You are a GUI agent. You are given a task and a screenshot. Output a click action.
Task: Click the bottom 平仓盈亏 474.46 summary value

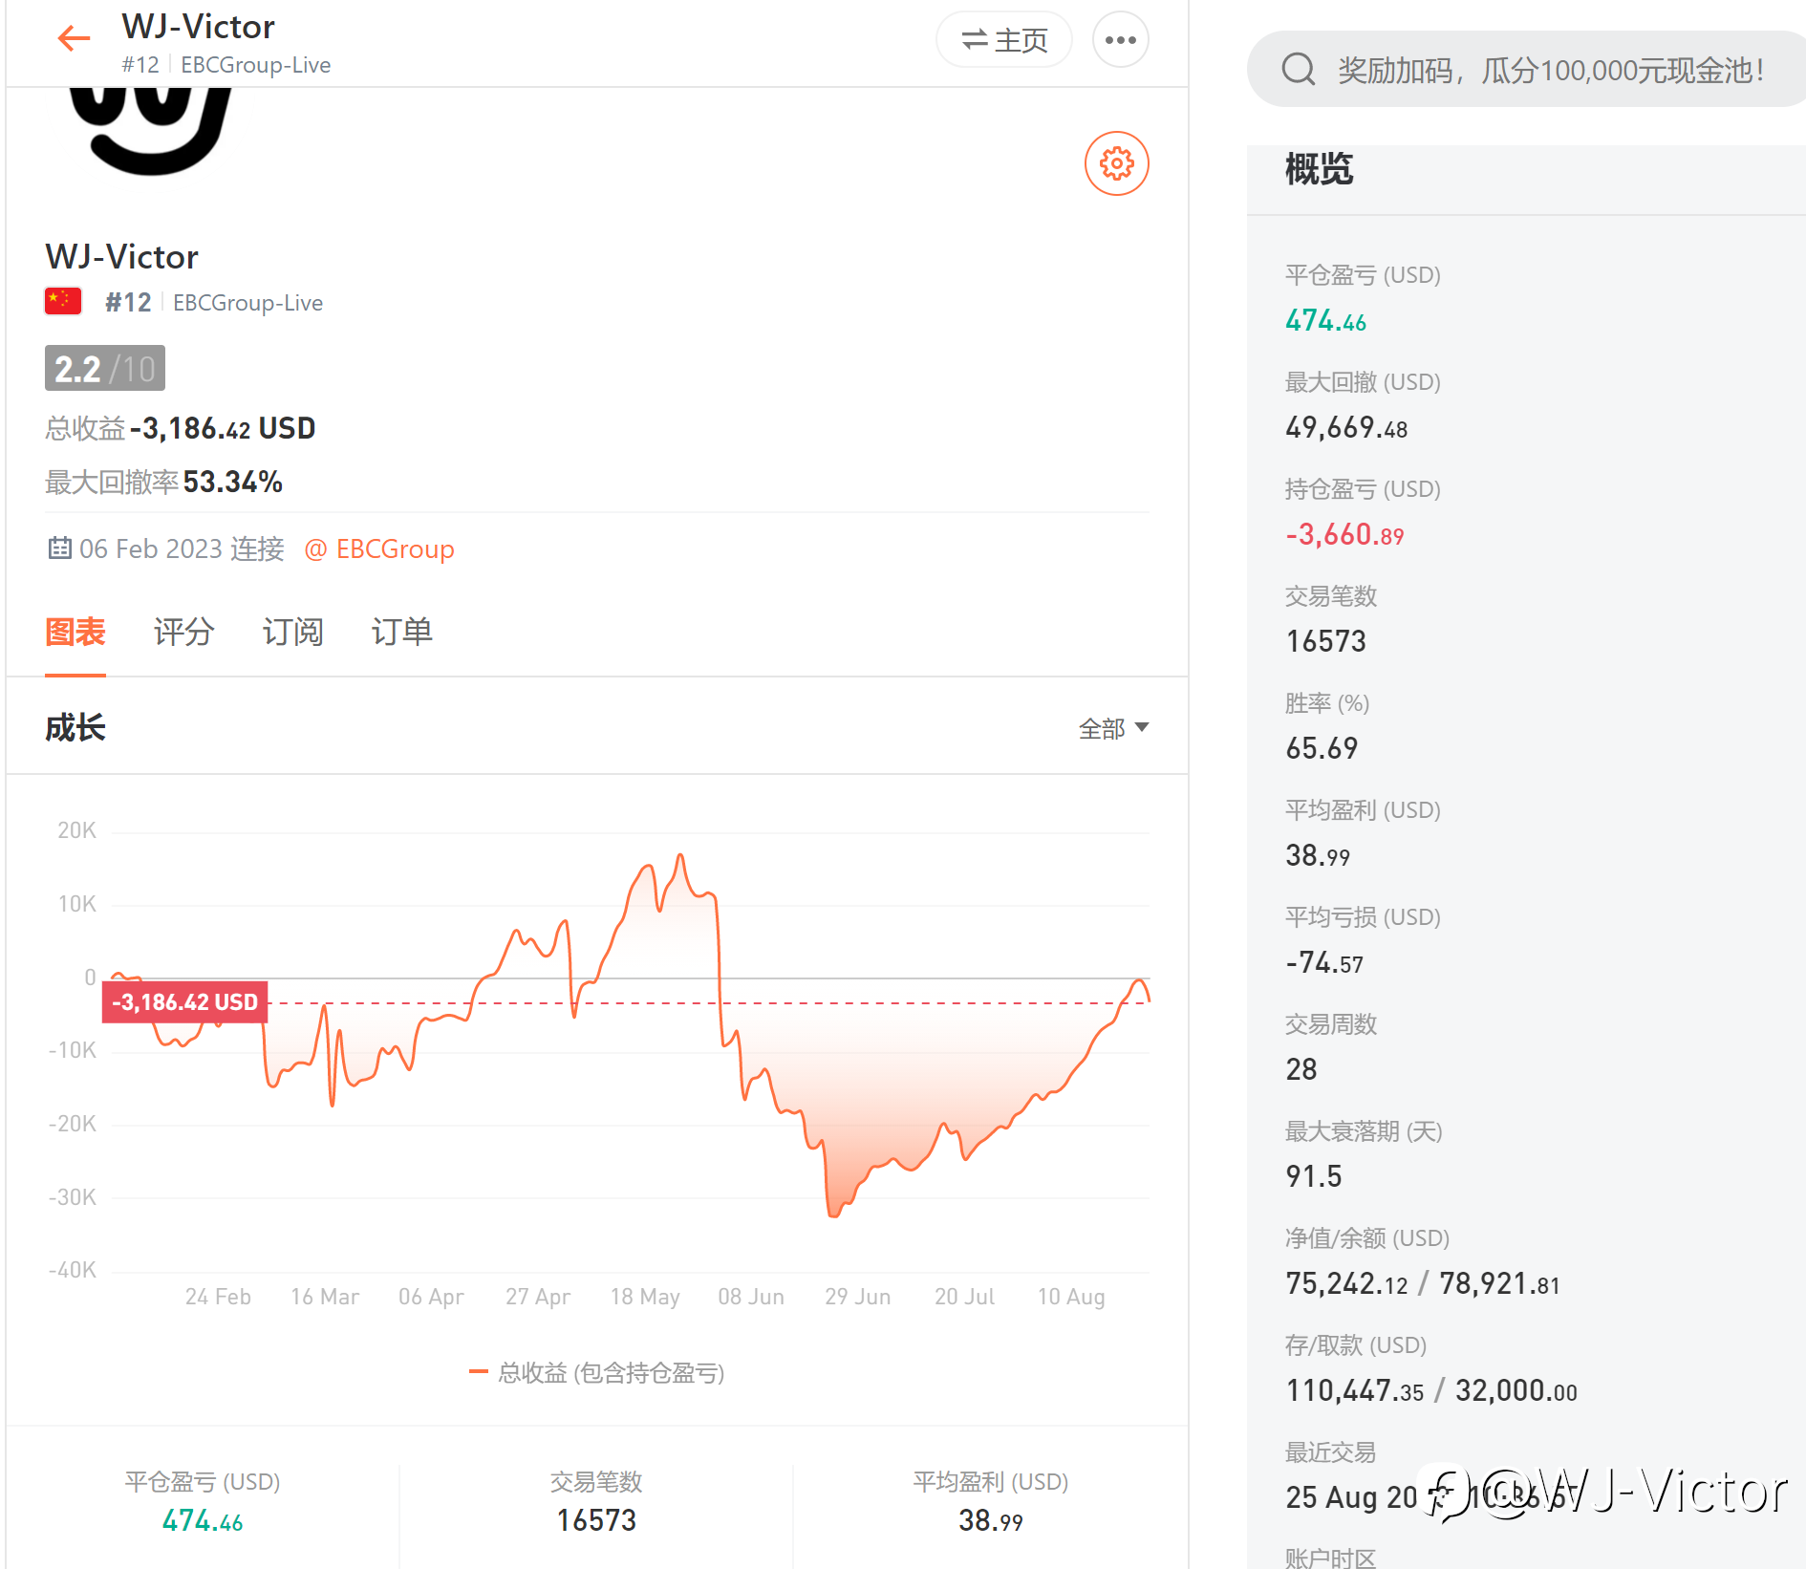click(203, 1520)
